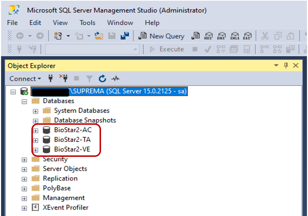Click the DAX query icon
The height and width of the screenshot is (216, 308).
tap(247, 36)
